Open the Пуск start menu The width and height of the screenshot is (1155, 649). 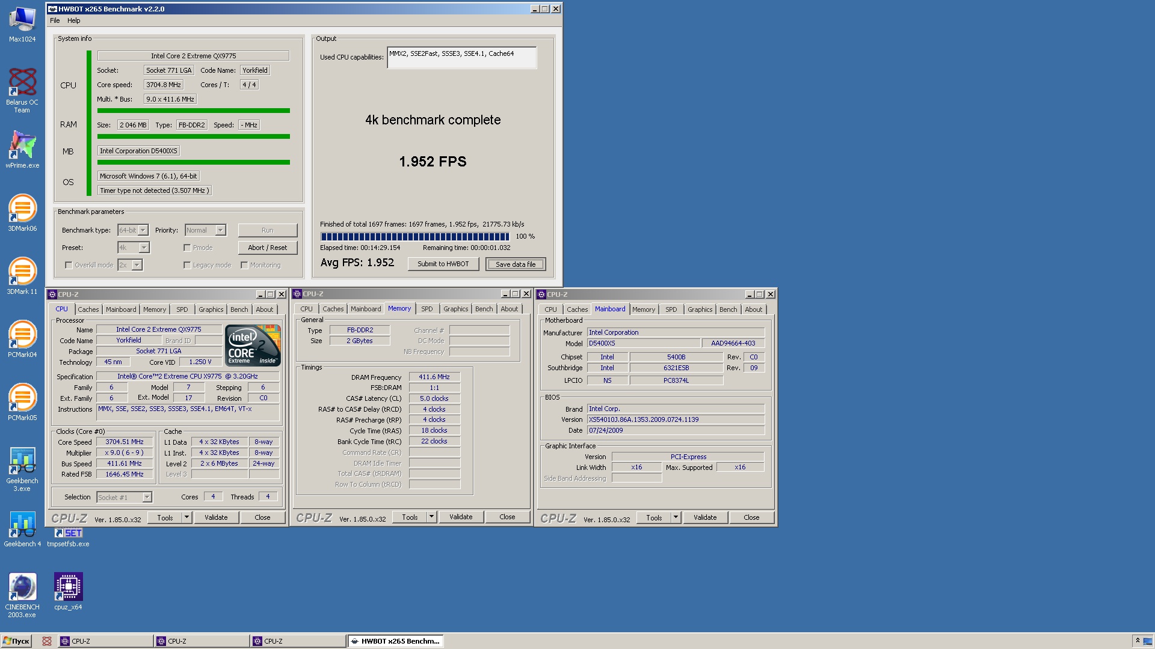coord(16,641)
